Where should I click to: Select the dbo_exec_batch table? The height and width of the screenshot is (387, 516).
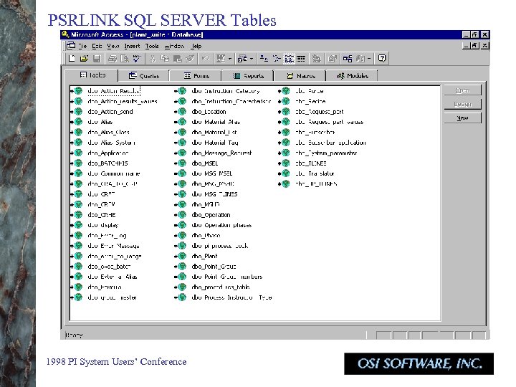pyautogui.click(x=109, y=266)
